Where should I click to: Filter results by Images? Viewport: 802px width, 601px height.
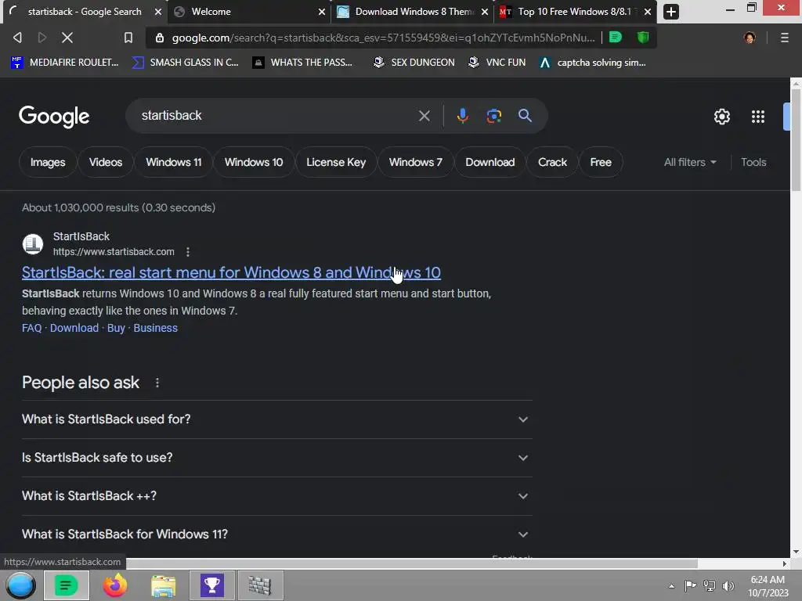point(48,162)
